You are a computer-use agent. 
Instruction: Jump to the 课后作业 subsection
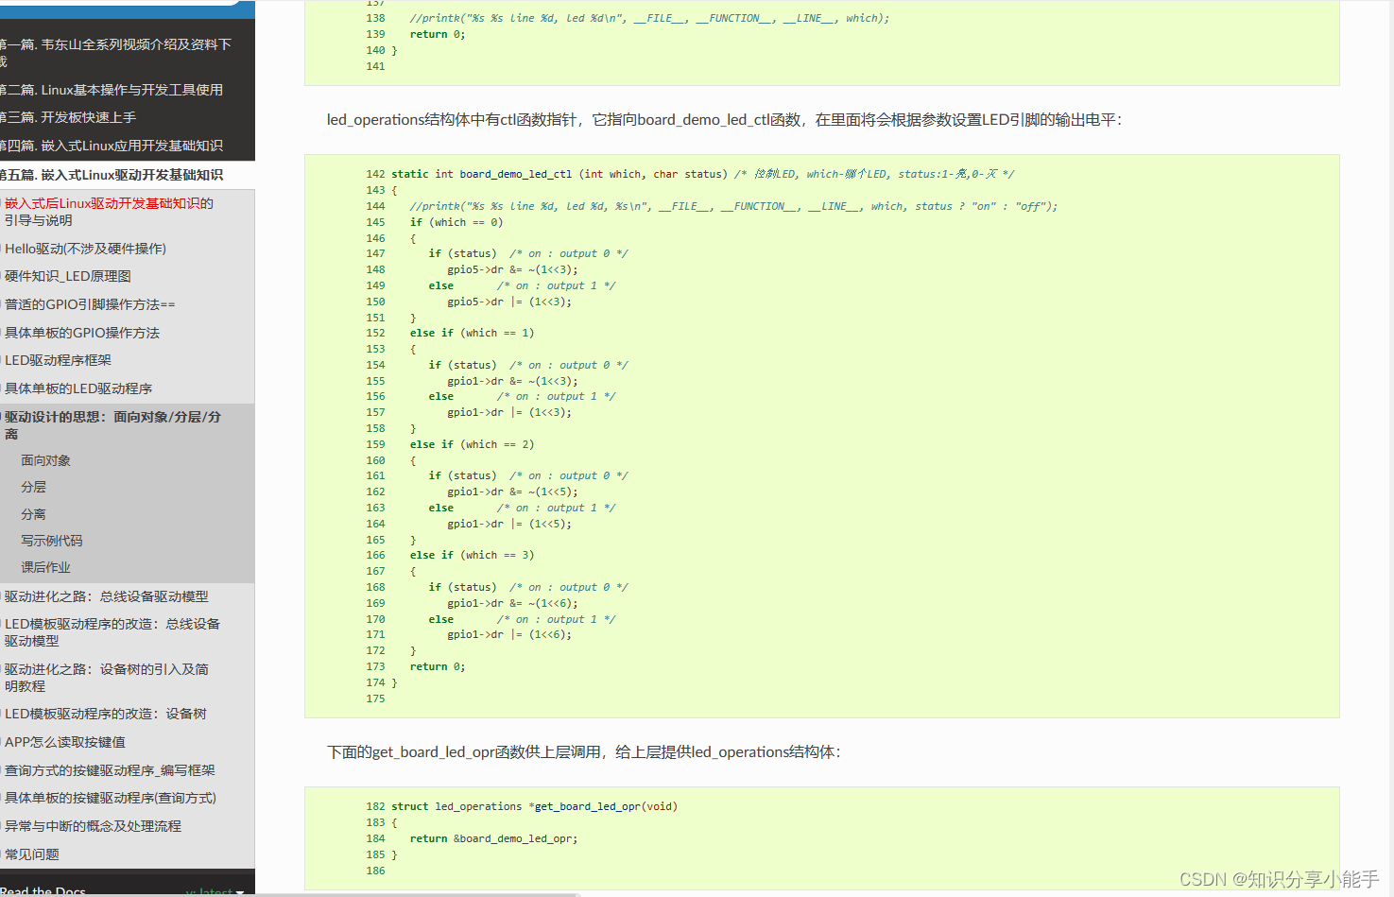pos(46,567)
